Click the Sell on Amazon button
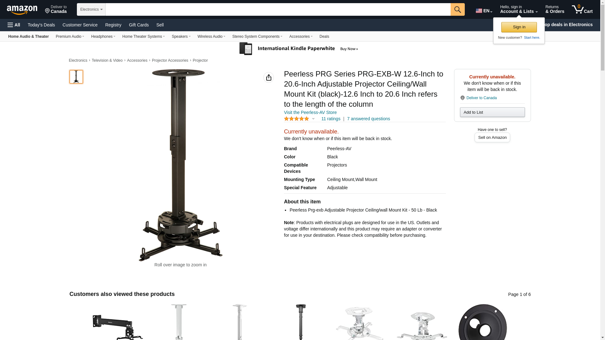 click(492, 138)
